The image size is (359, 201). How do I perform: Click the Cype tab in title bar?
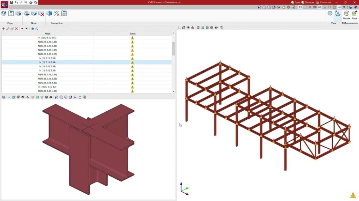click(296, 2)
